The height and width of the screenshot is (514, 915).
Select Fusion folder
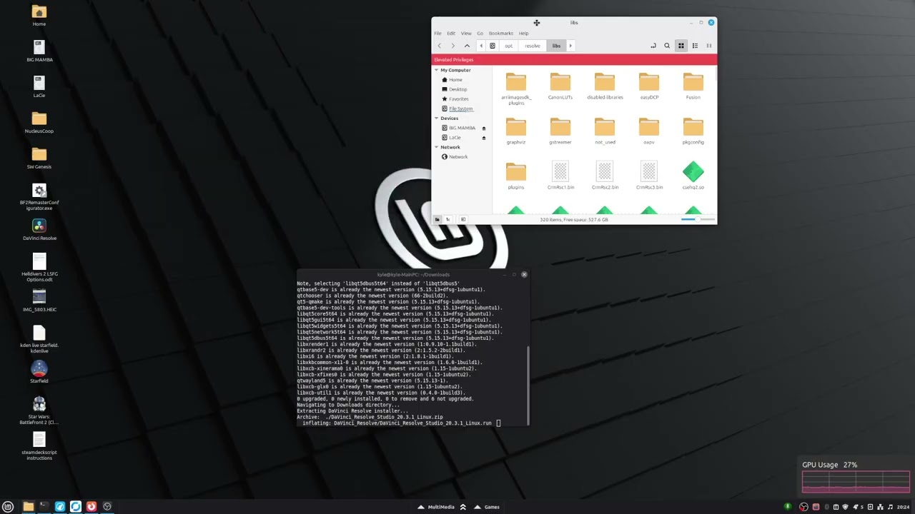point(693,86)
